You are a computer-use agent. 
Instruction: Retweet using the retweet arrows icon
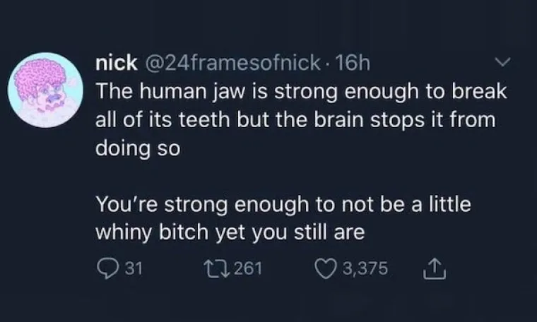pyautogui.click(x=213, y=268)
